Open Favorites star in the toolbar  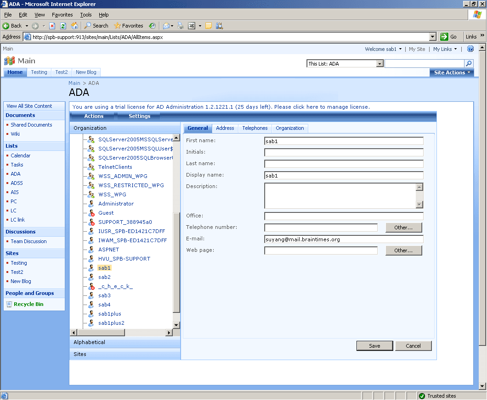pyautogui.click(x=129, y=26)
